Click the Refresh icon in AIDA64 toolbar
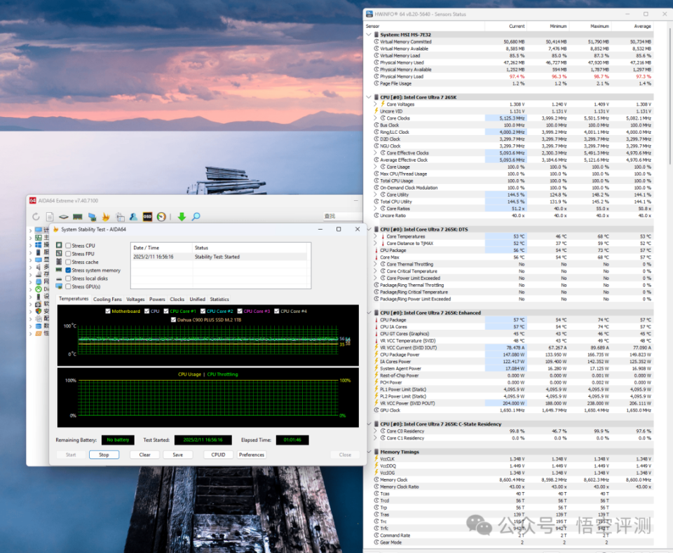Viewport: 673px width, 553px height. (36, 217)
